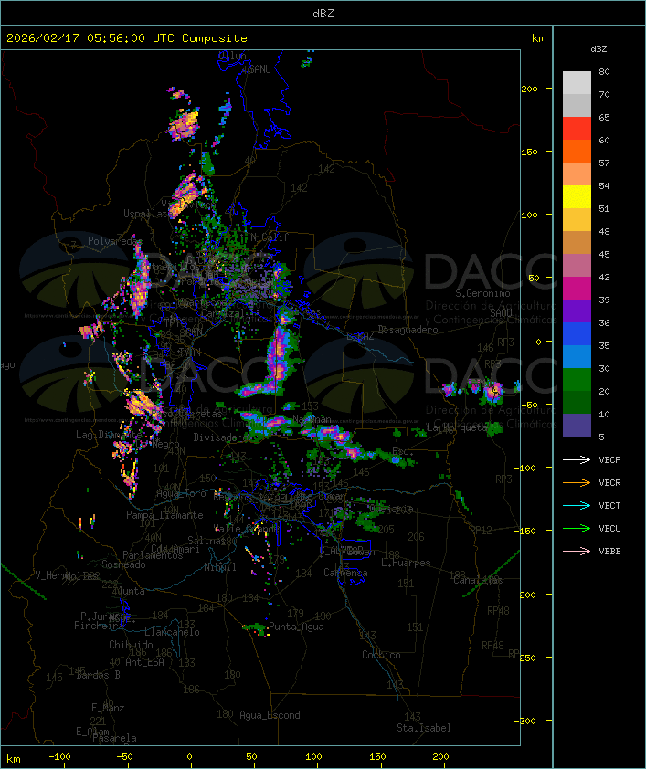The width and height of the screenshot is (646, 769).
Task: Select the yellow 51–54 dBZ legend swatch
Action: 577,197
